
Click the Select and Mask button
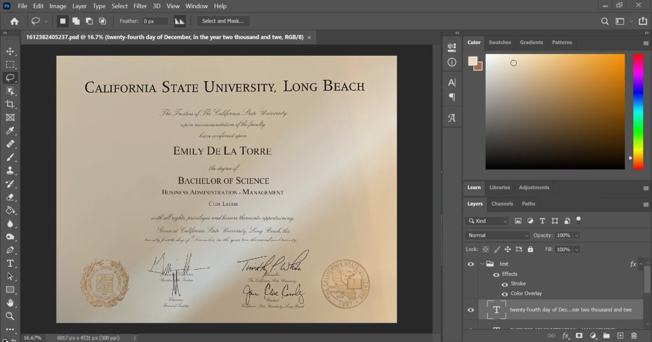point(223,21)
